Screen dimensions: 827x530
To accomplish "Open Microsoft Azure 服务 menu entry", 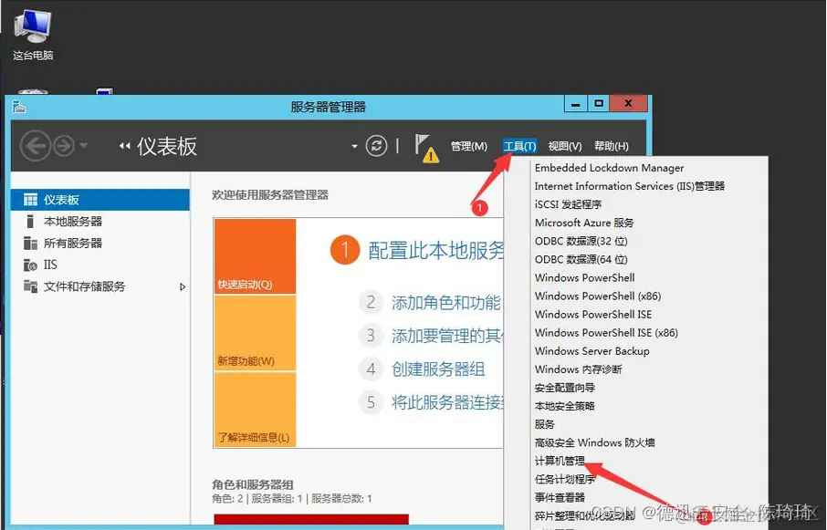I will [x=584, y=223].
